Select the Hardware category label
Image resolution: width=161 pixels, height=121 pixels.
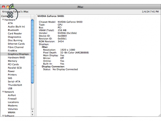click(10, 20)
